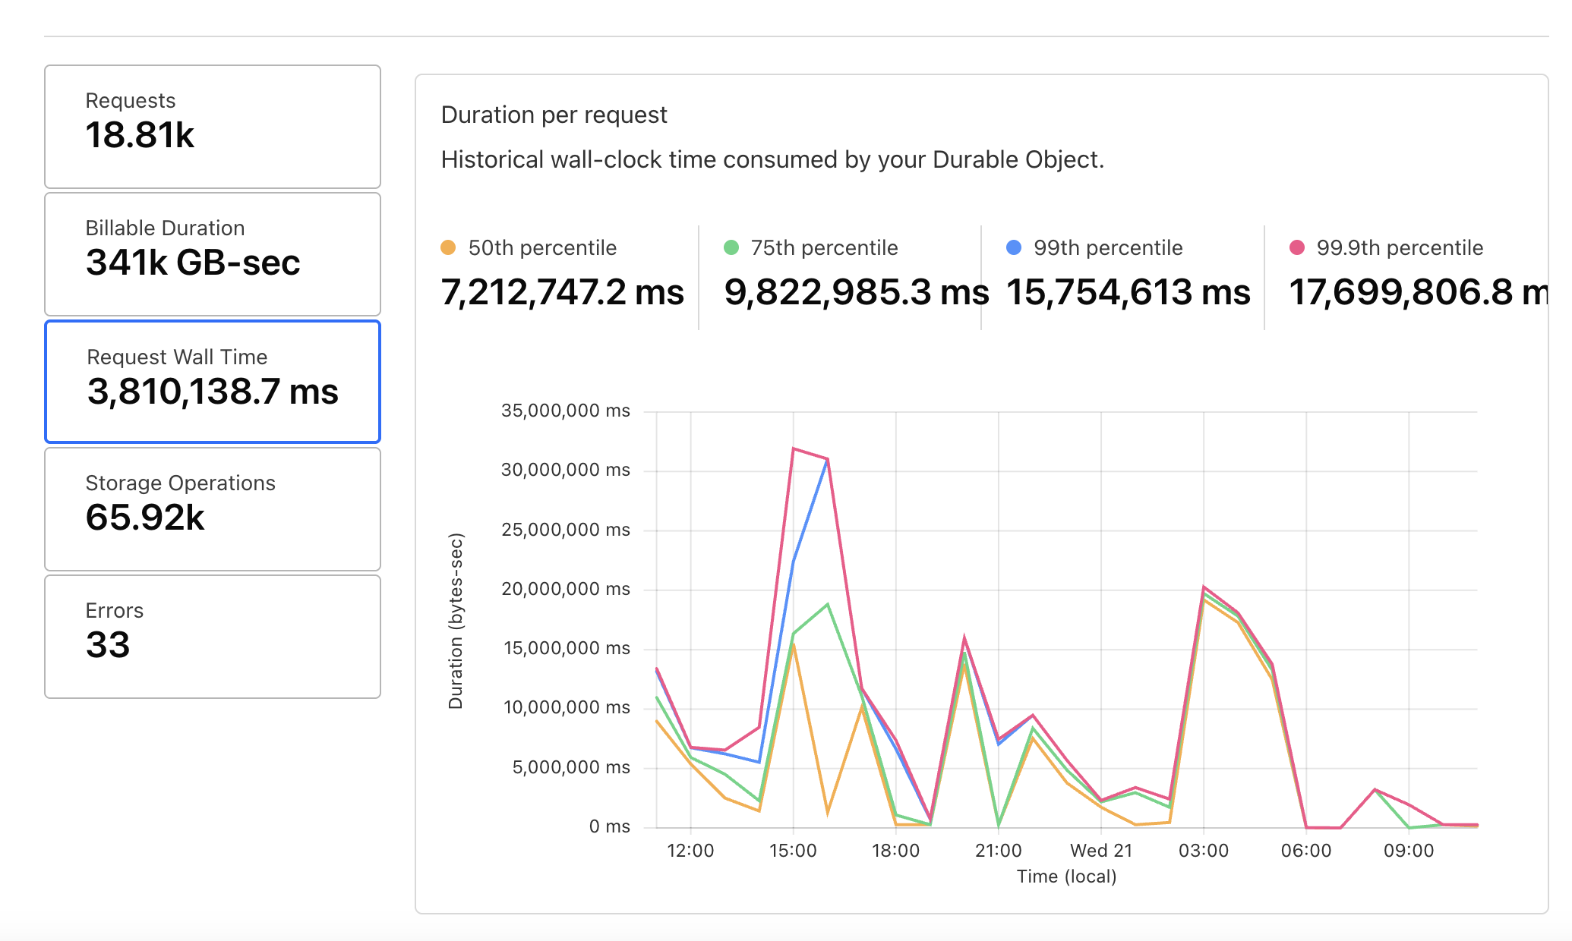
Task: Toggle the 99.9th percentile legend label
Action: coord(1400,247)
